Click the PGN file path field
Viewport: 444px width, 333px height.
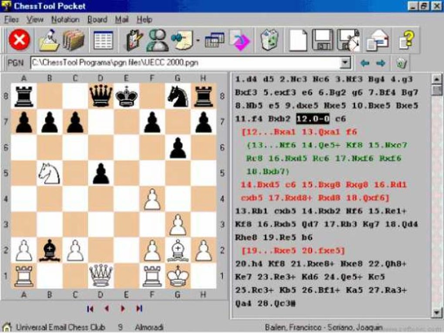[x=185, y=63]
